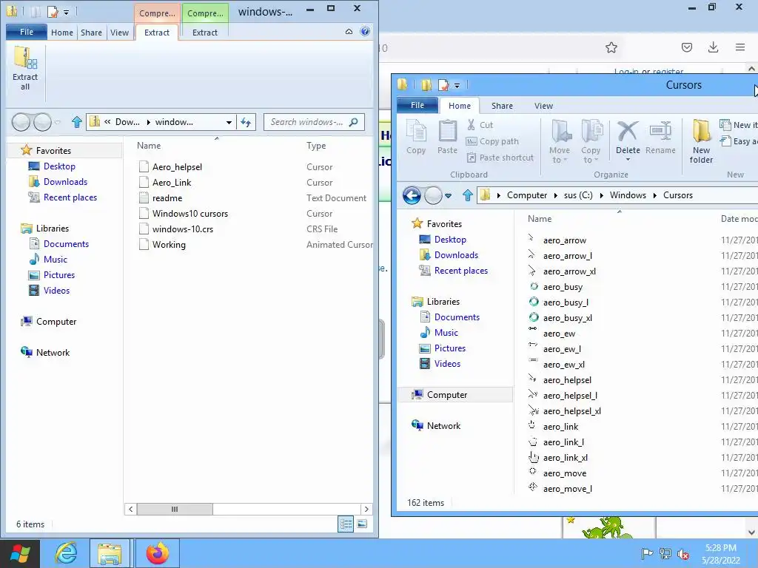The image size is (758, 568).
Task: Click the Up arrow in the zip window
Action: [x=77, y=122]
